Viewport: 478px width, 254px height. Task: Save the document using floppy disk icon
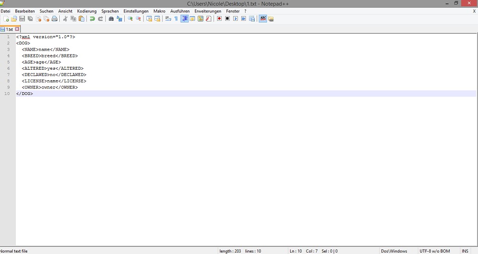coord(22,19)
